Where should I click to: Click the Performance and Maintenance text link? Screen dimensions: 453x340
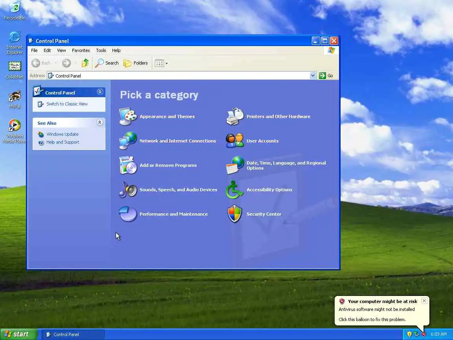174,214
